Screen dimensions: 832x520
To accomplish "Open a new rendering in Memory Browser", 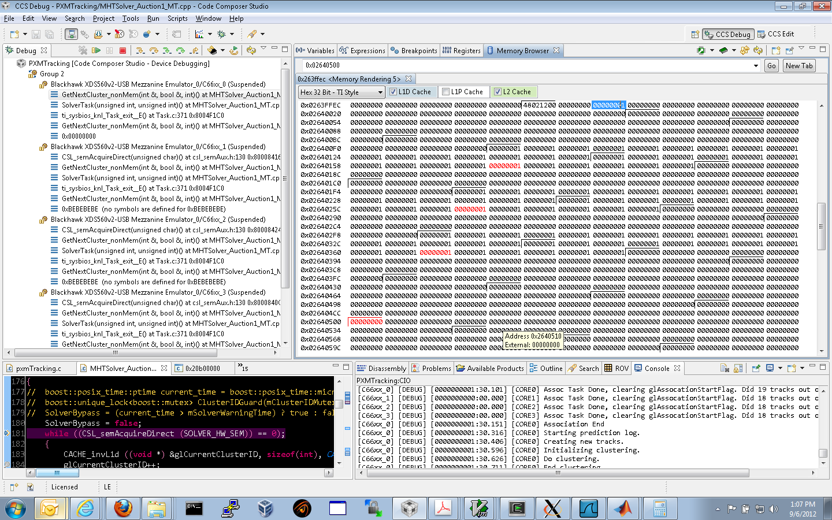I will 776,51.
